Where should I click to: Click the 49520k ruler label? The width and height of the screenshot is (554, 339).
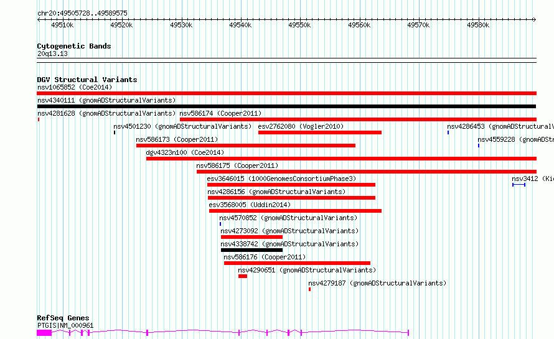tap(121, 25)
